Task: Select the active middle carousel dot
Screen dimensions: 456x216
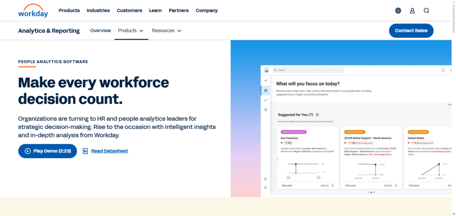Action: [371, 192]
